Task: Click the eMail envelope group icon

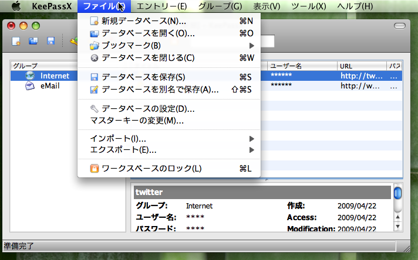Action: click(x=30, y=85)
